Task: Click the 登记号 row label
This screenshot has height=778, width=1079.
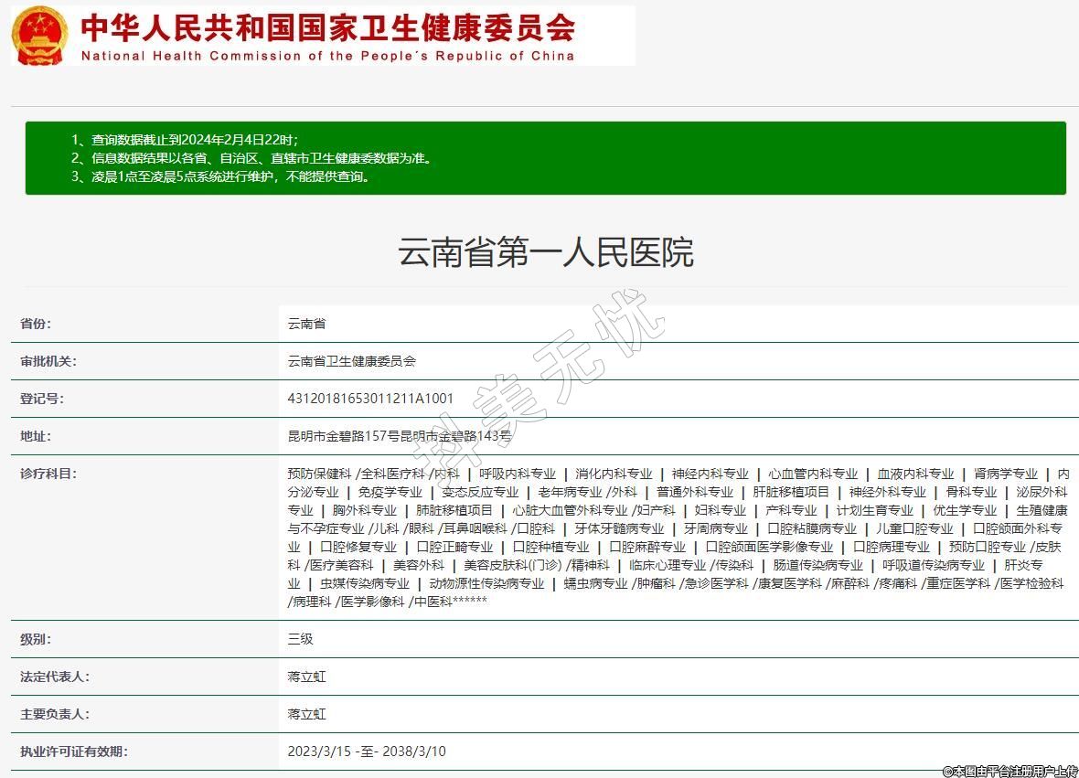Action: pyautogui.click(x=42, y=399)
